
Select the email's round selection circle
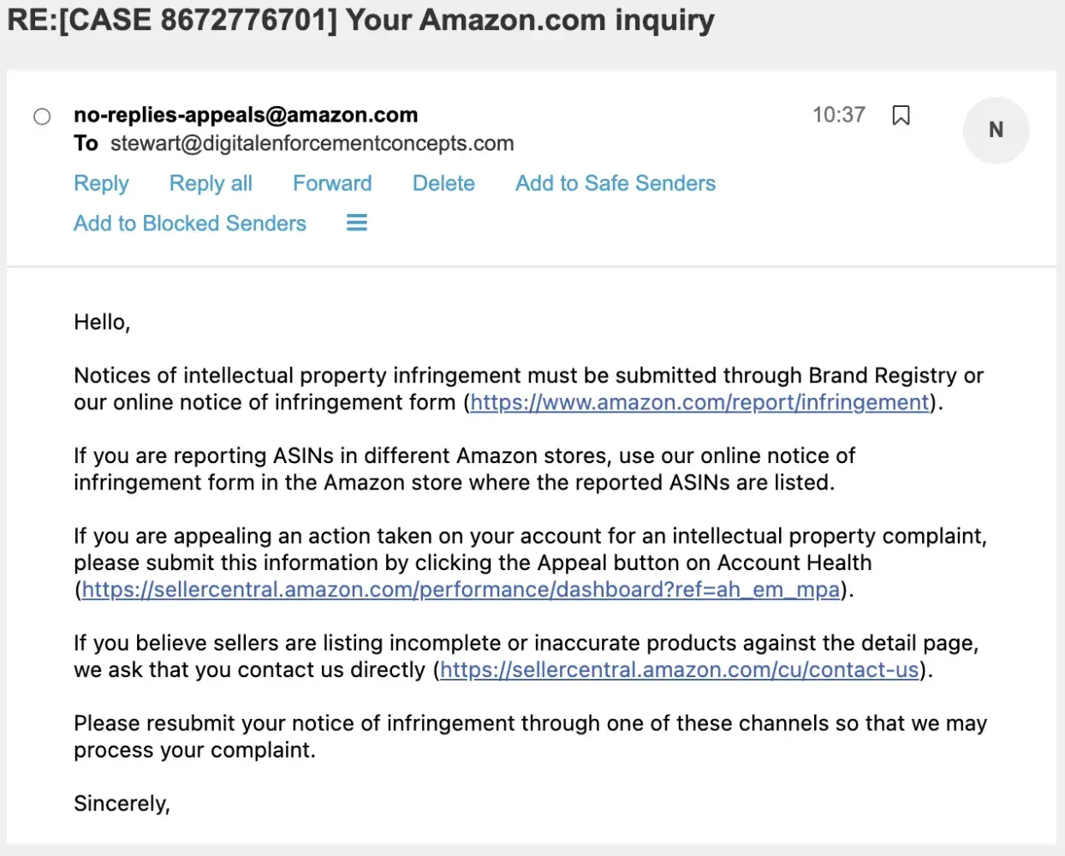pyautogui.click(x=42, y=116)
